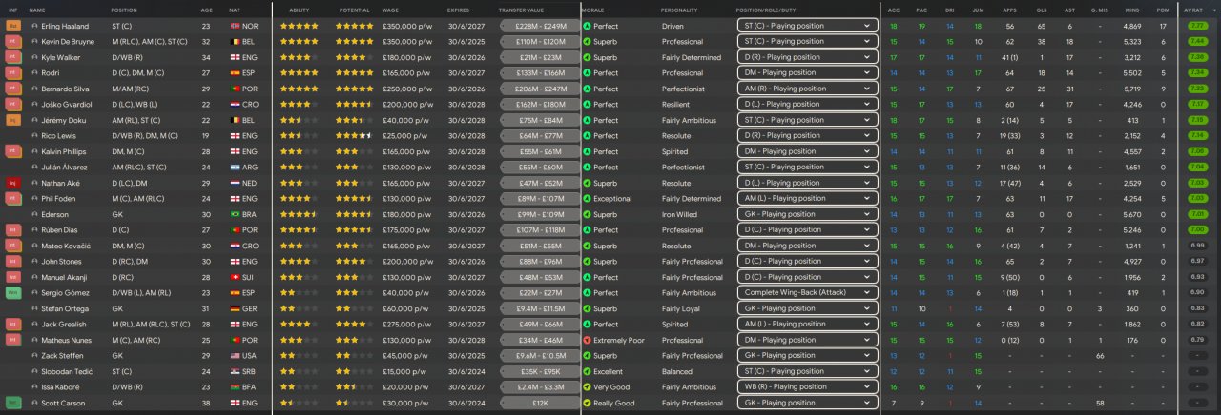This screenshot has height=415, width=1221.
Task: Sort by the Transfer Value column header
Action: click(x=521, y=9)
